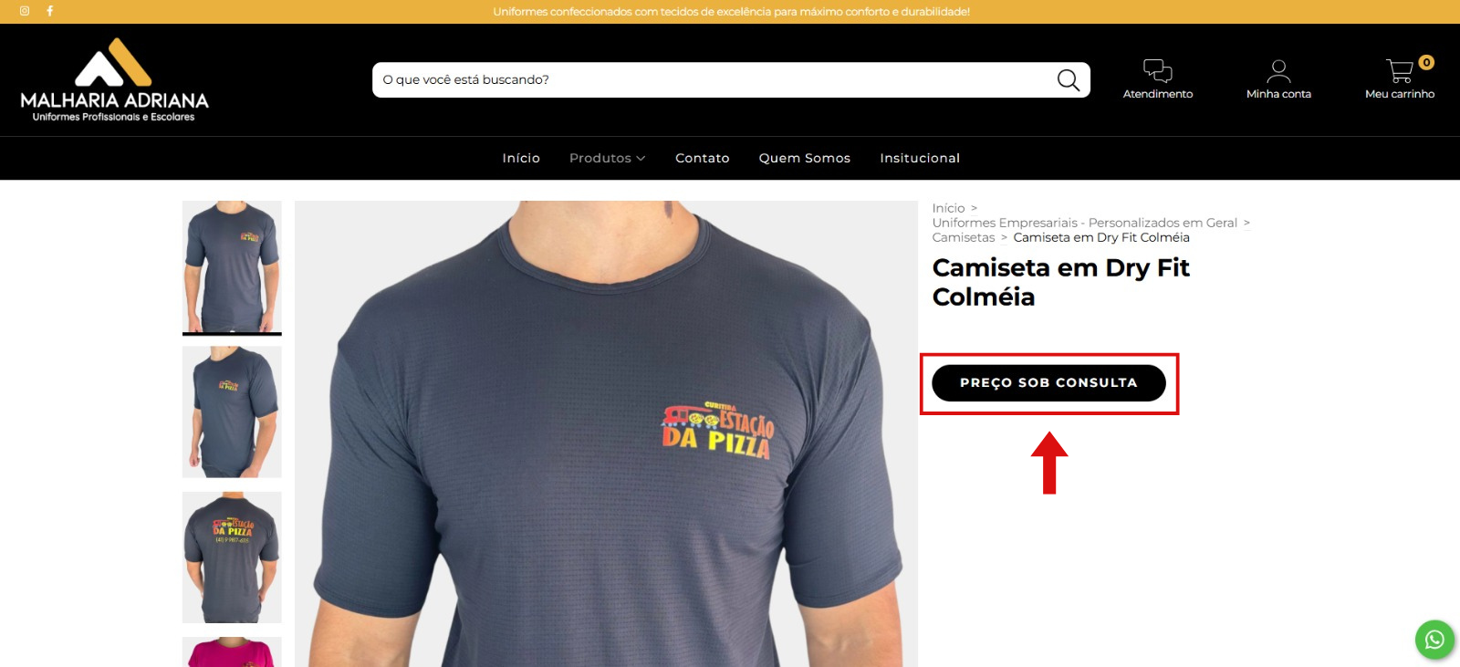
Task: Open the Instagram social icon
Action: (x=25, y=11)
